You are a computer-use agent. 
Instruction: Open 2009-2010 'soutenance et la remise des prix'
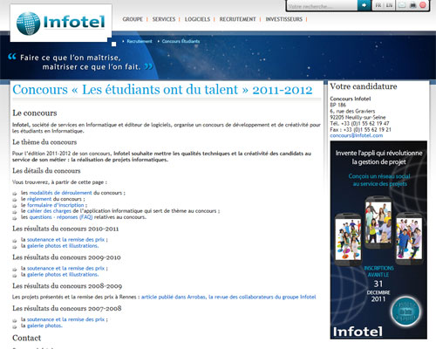coord(65,269)
